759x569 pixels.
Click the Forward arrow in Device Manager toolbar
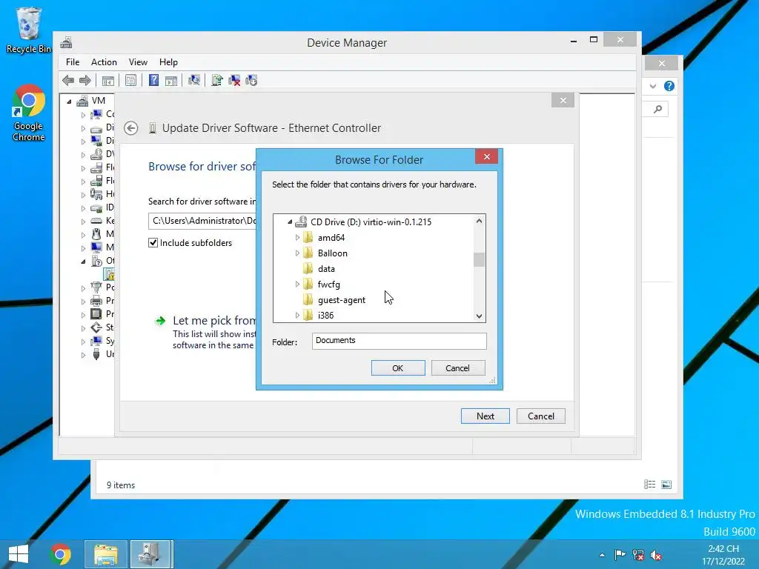tap(85, 80)
